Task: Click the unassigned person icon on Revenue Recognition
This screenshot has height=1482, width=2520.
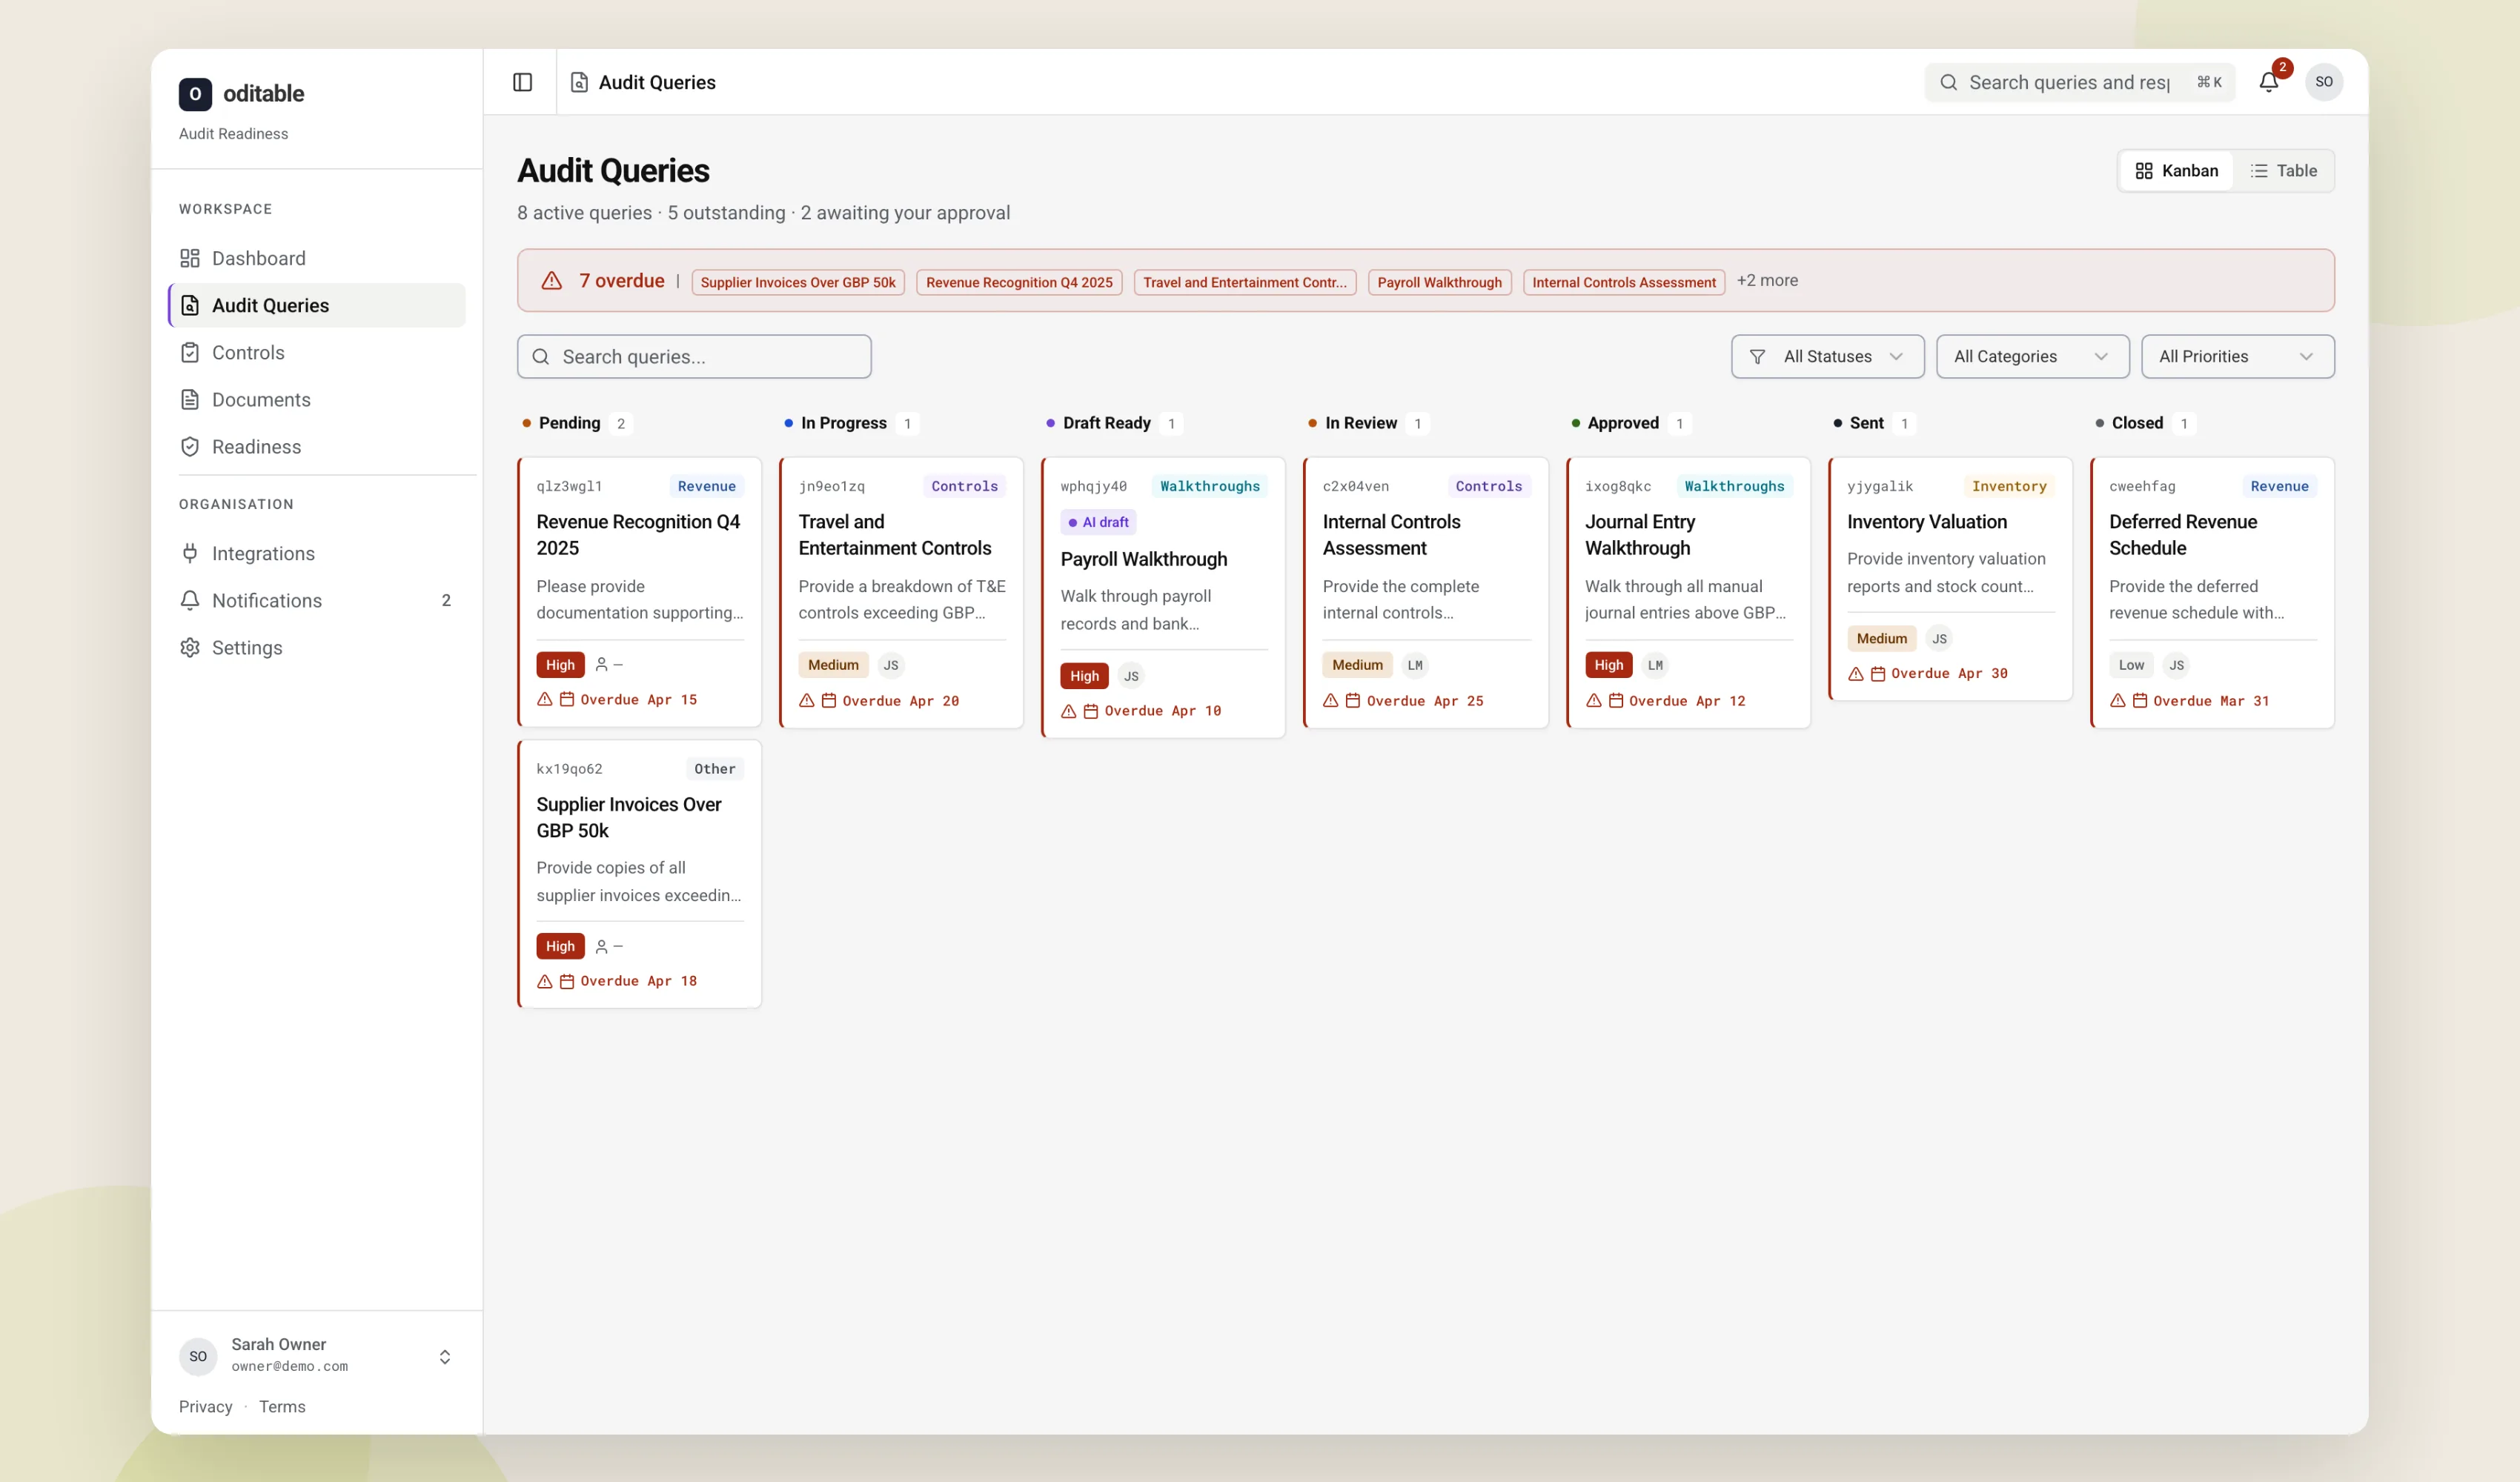Action: (601, 664)
